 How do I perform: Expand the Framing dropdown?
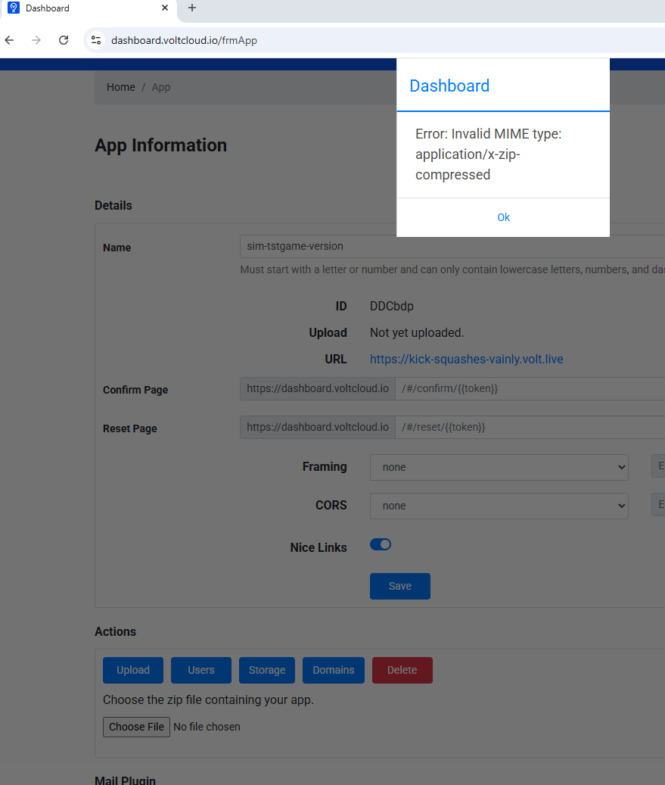[x=499, y=467]
